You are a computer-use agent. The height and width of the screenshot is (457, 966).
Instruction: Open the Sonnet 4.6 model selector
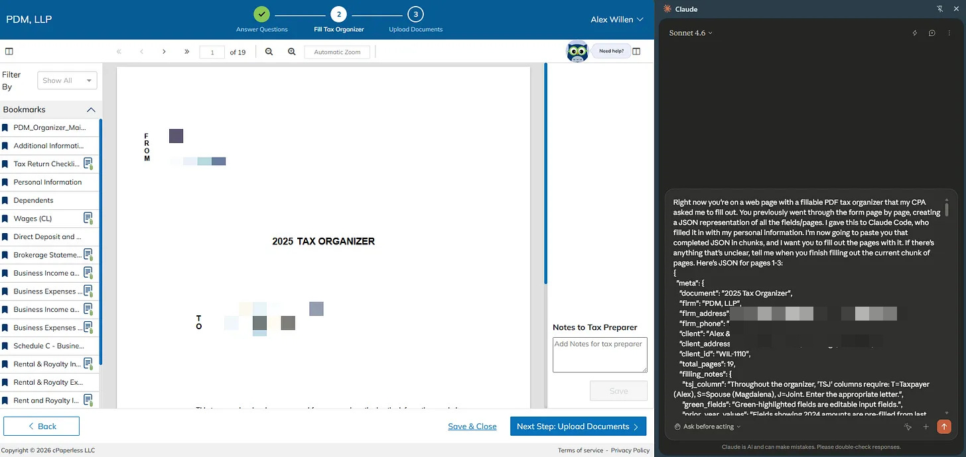click(691, 33)
